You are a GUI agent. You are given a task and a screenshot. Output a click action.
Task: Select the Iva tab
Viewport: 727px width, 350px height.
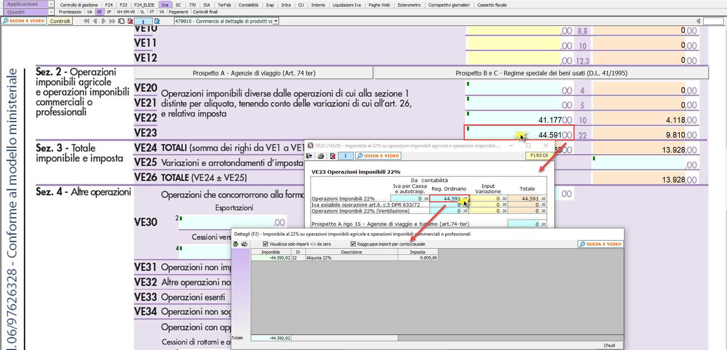pos(165,5)
